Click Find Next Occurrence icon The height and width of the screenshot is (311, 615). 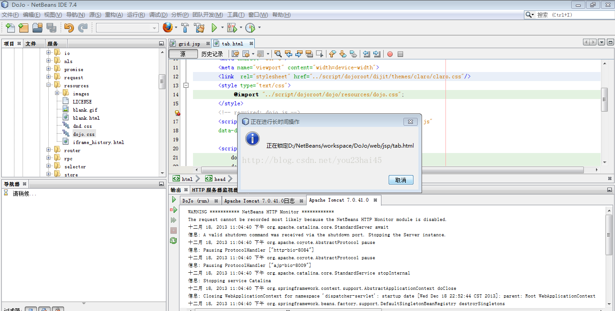[299, 54]
